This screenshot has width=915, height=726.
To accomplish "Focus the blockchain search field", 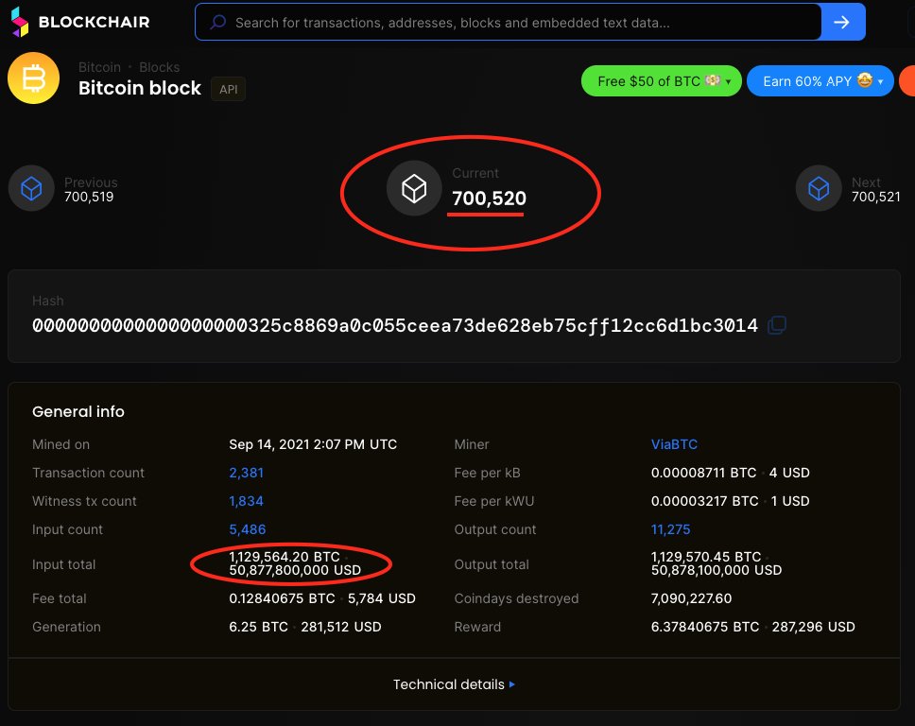I will click(508, 22).
